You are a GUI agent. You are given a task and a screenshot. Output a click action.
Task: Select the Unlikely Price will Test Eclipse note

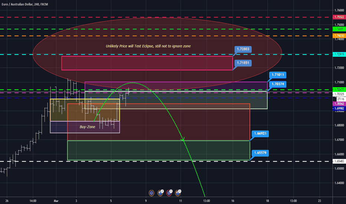[148, 46]
